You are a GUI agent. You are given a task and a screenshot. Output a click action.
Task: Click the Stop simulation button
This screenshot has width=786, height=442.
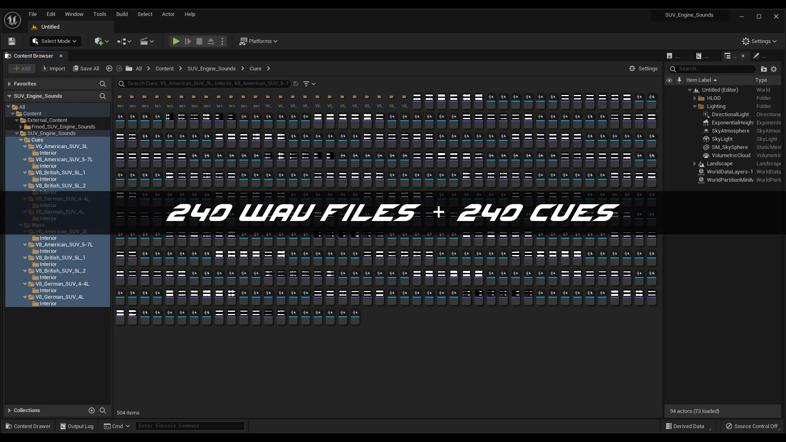(199, 41)
